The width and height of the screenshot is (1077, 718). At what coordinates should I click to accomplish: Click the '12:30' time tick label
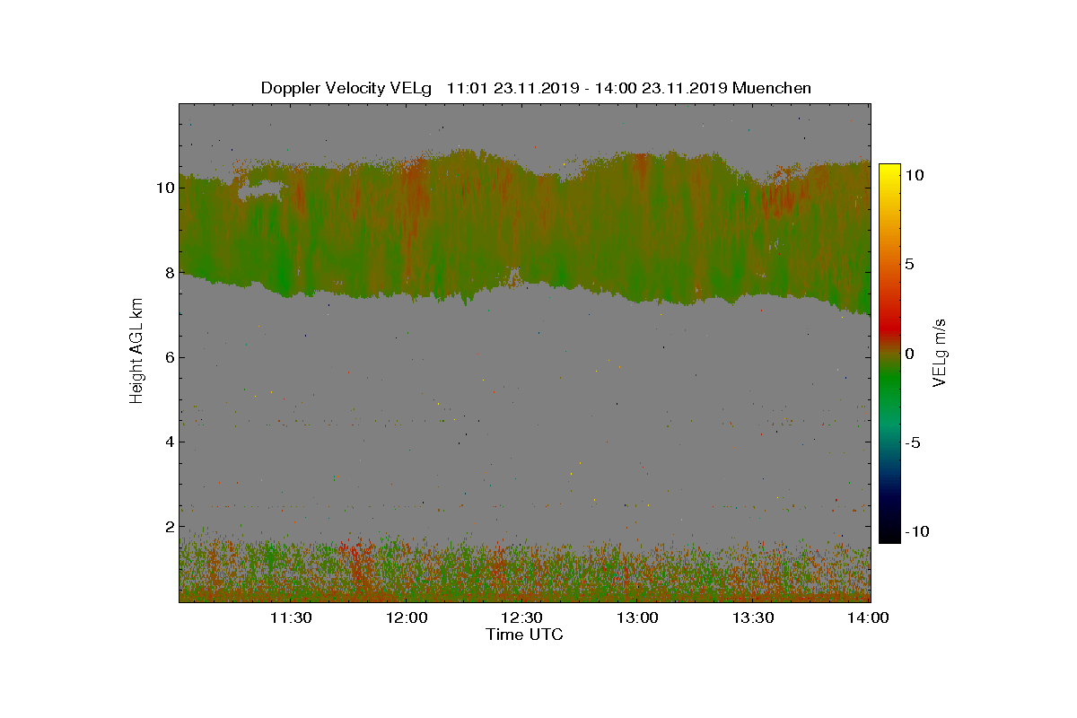tap(521, 617)
